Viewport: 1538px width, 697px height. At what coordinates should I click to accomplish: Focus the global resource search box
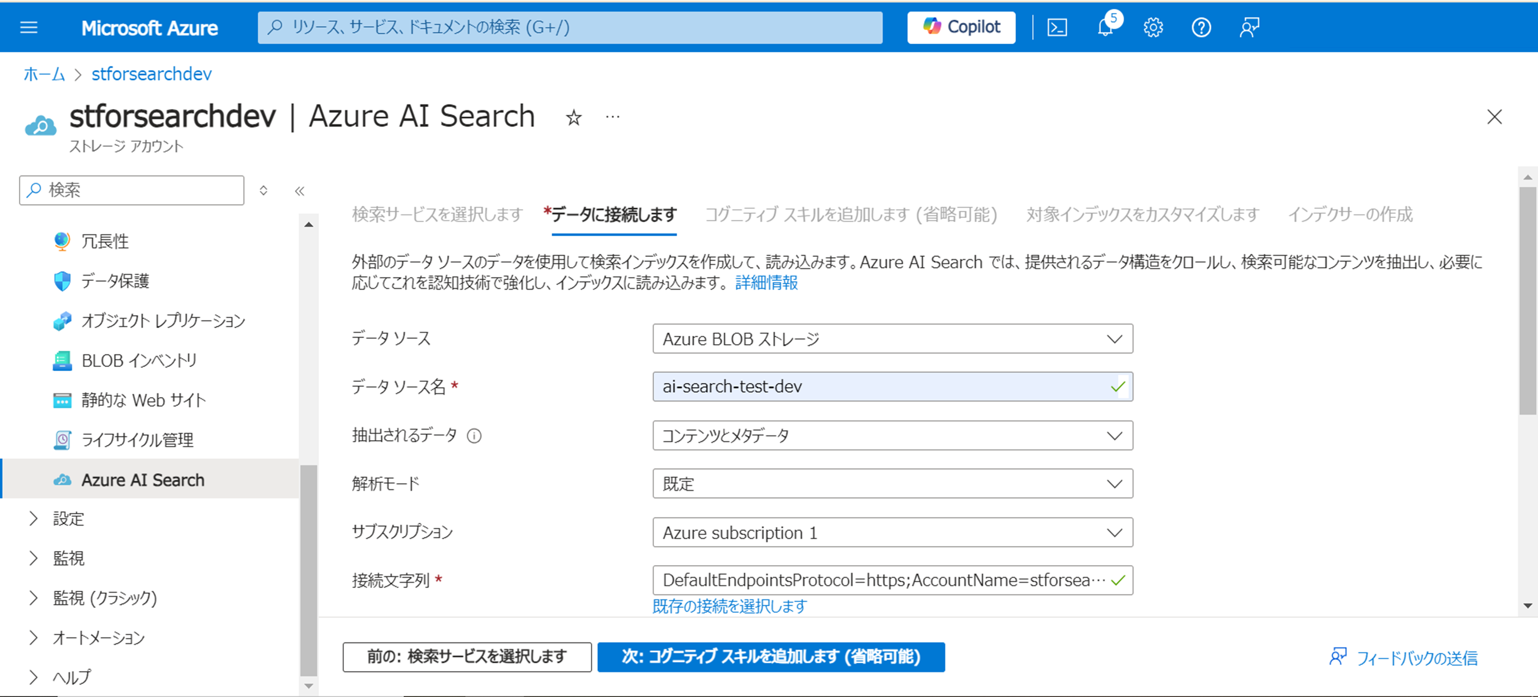(x=569, y=28)
